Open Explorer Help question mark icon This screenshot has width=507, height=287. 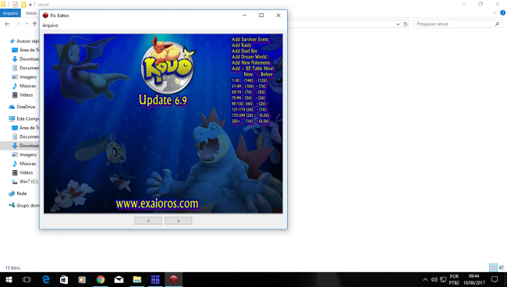tap(502, 13)
